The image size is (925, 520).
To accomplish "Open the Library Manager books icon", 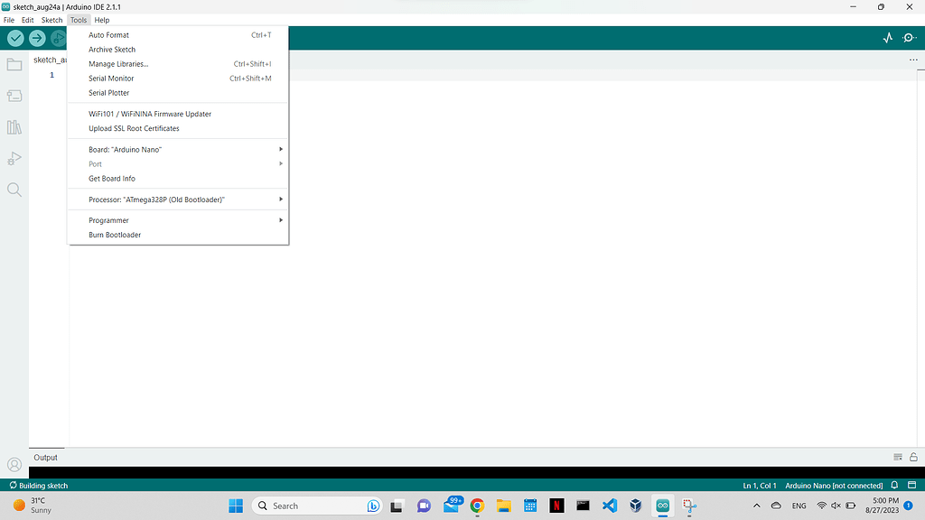I will click(14, 126).
